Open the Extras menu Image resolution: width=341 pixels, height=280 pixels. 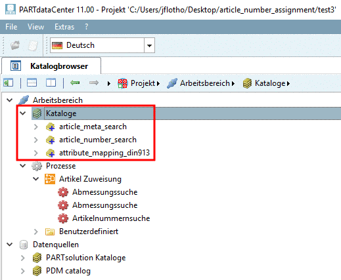coord(64,27)
